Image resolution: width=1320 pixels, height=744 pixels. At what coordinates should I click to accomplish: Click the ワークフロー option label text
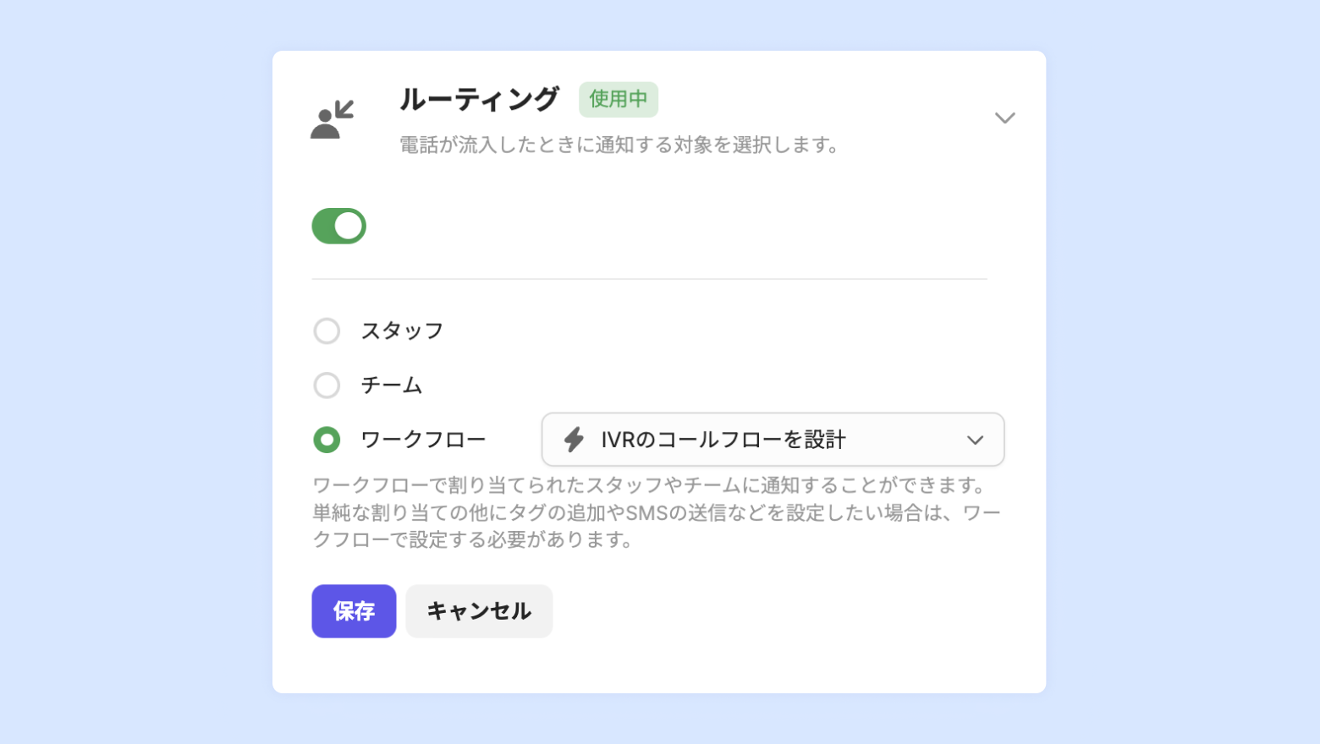click(x=423, y=440)
